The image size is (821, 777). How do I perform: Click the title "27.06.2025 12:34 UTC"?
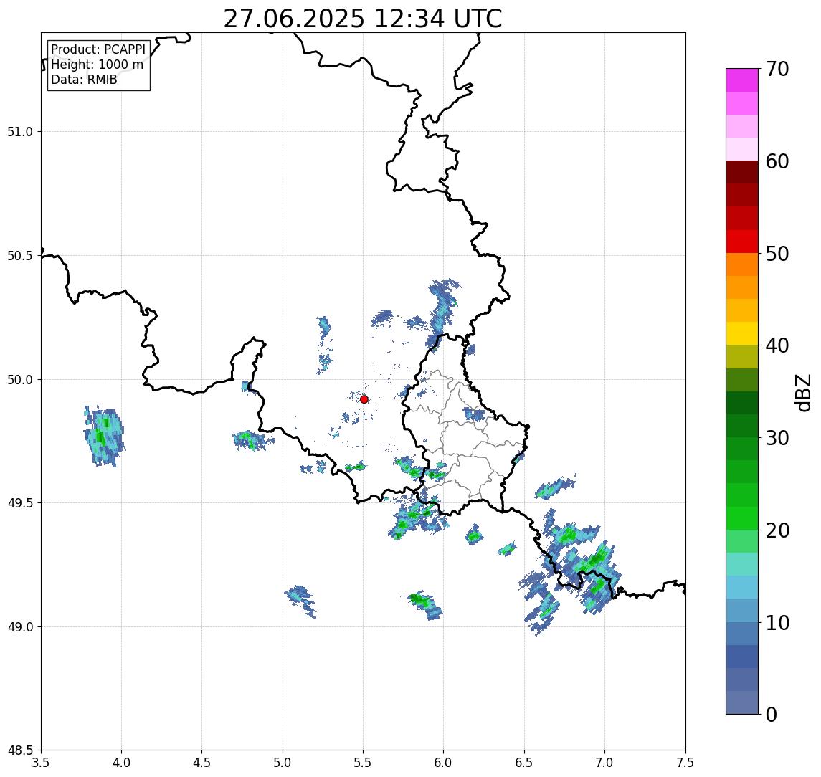coord(362,19)
